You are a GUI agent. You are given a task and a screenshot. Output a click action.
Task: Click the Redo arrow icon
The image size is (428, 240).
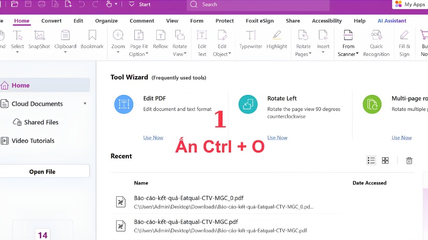(x=95, y=4)
